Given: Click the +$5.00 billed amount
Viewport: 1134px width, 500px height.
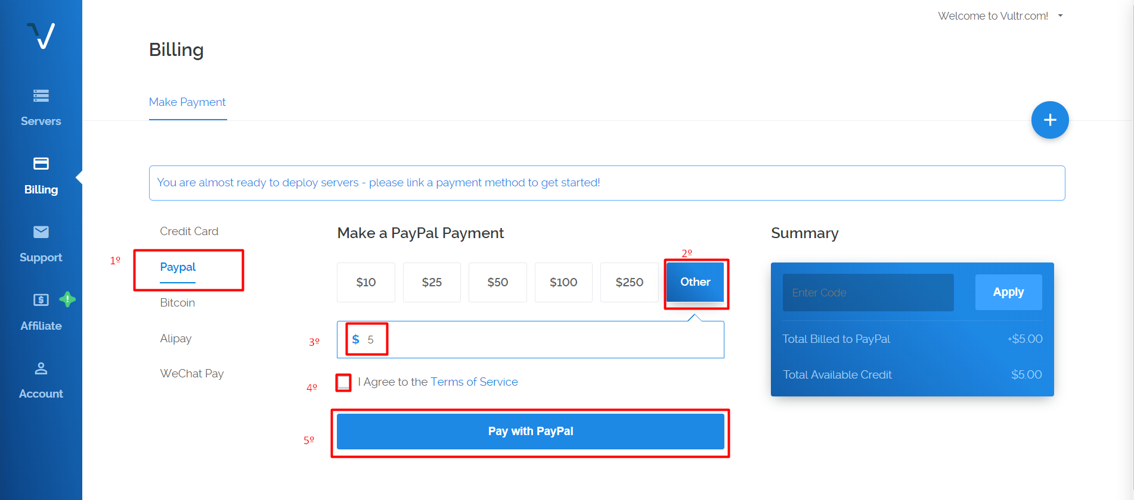Looking at the screenshot, I should coord(1025,339).
